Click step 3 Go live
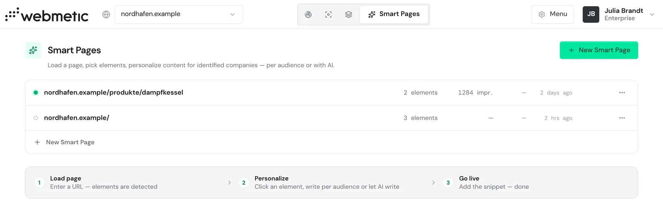 pyautogui.click(x=486, y=183)
